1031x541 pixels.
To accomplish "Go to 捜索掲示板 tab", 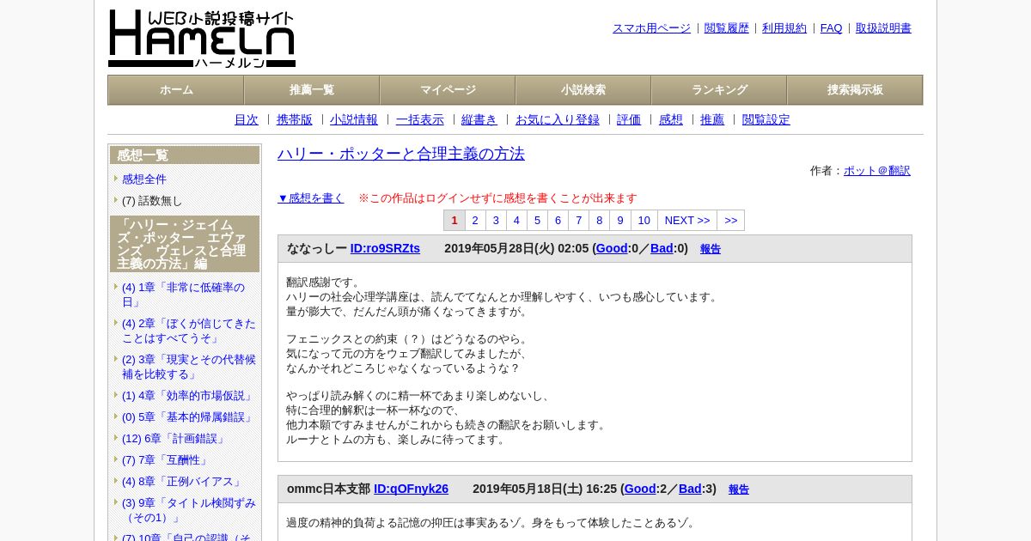I will pos(855,90).
